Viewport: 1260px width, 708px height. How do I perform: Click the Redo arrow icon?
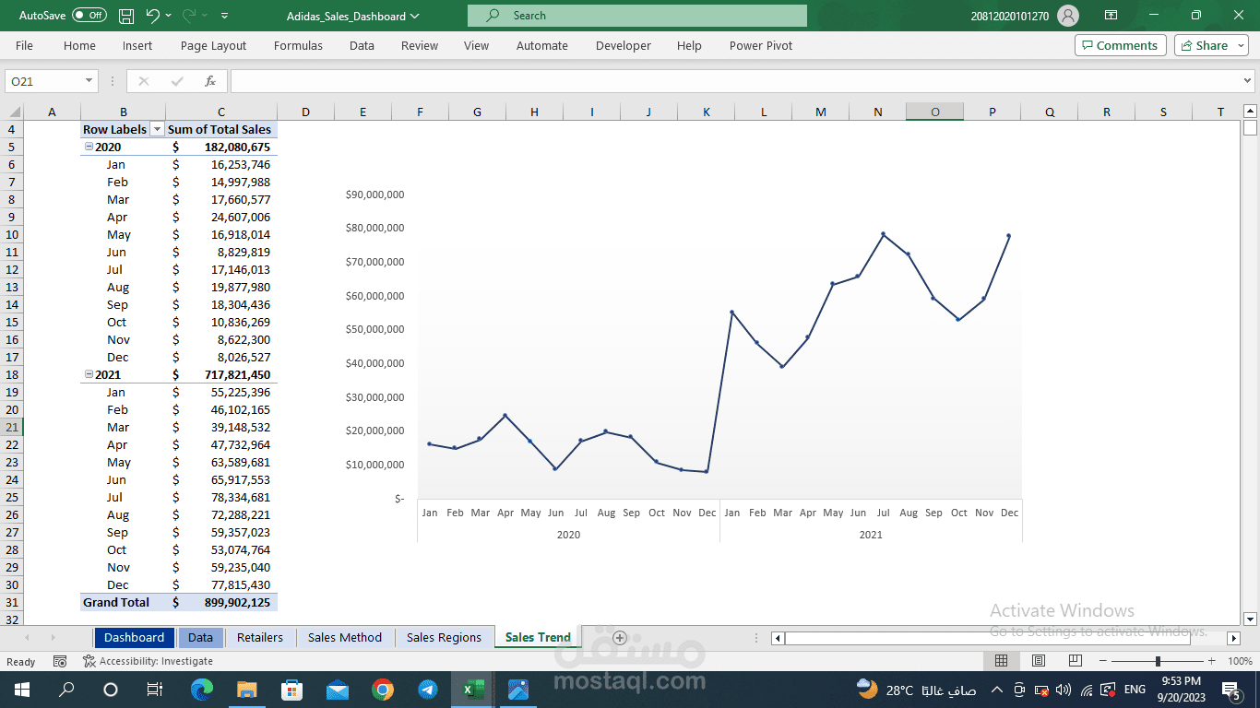pyautogui.click(x=189, y=16)
